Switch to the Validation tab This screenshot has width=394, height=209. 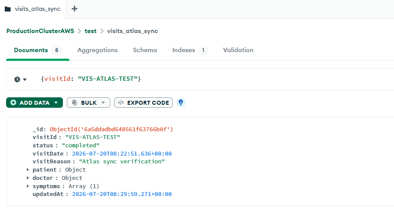tap(238, 50)
